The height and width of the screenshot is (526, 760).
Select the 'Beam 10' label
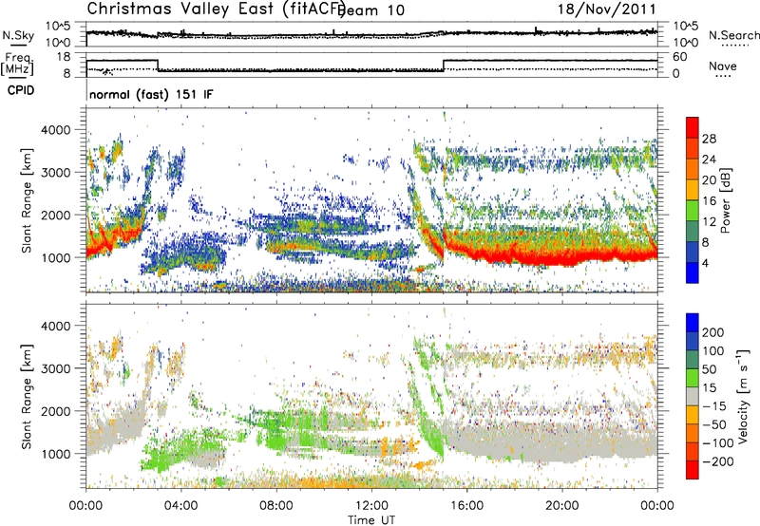370,10
